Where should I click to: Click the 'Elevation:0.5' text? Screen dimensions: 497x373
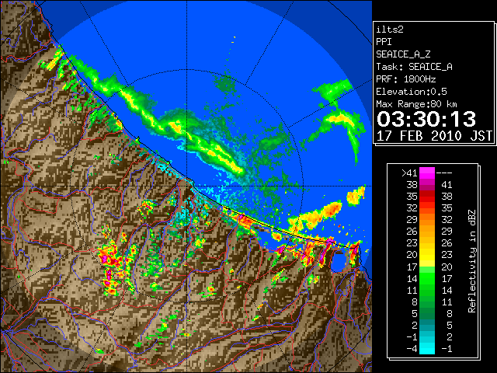click(x=412, y=92)
